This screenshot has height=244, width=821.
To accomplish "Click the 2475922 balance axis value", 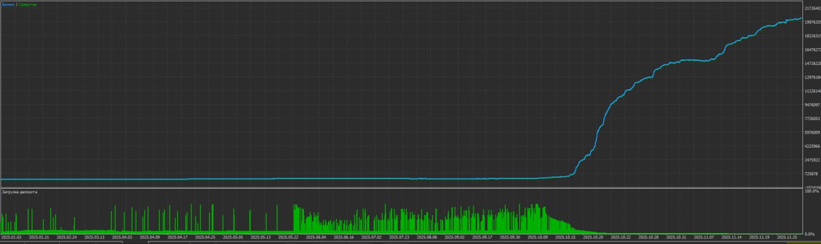I will pos(812,160).
